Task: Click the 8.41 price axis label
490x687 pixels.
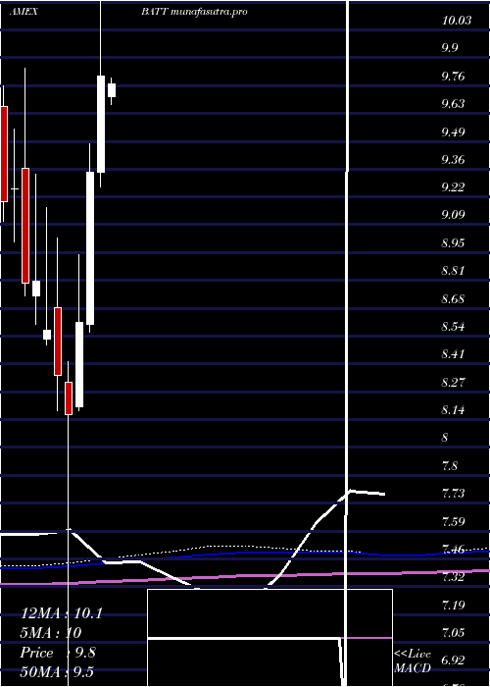Action: click(x=453, y=354)
